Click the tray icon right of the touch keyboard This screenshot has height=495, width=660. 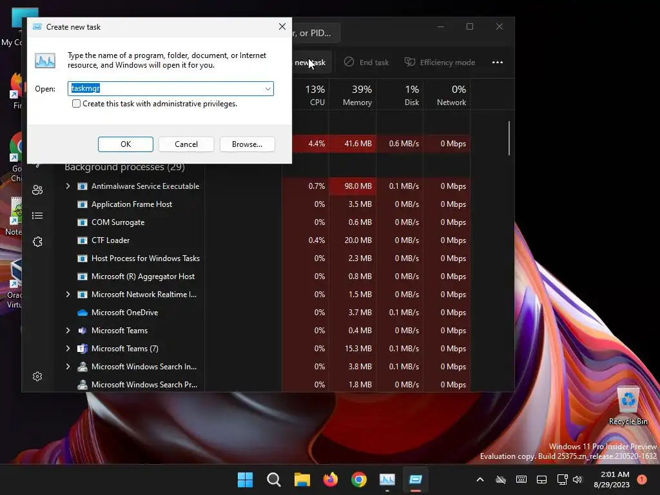pyautogui.click(x=541, y=480)
